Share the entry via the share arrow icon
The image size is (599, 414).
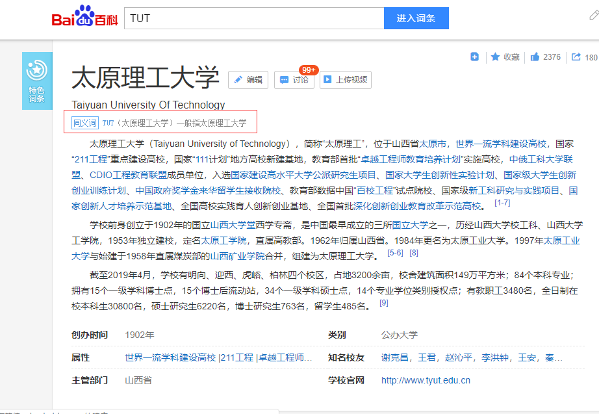[578, 57]
